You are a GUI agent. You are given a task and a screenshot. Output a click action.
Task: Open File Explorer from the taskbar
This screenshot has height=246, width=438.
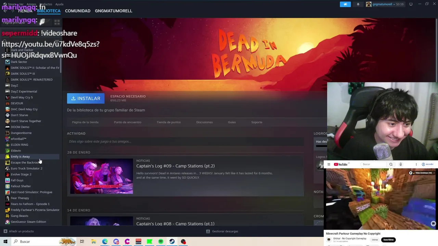pyautogui.click(x=93, y=242)
